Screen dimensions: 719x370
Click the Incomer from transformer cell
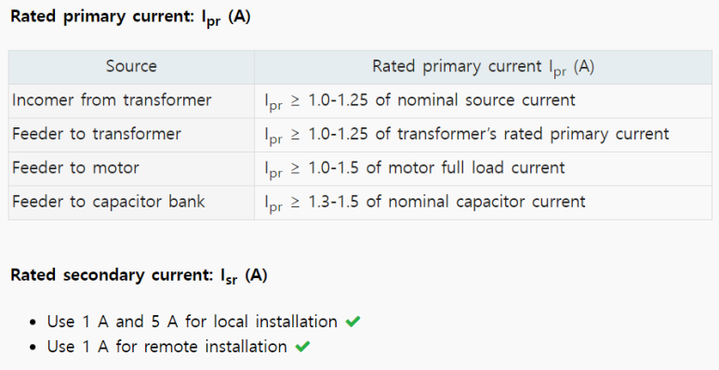tap(131, 101)
